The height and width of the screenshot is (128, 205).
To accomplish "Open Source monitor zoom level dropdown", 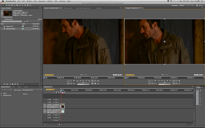I will 83,75.
